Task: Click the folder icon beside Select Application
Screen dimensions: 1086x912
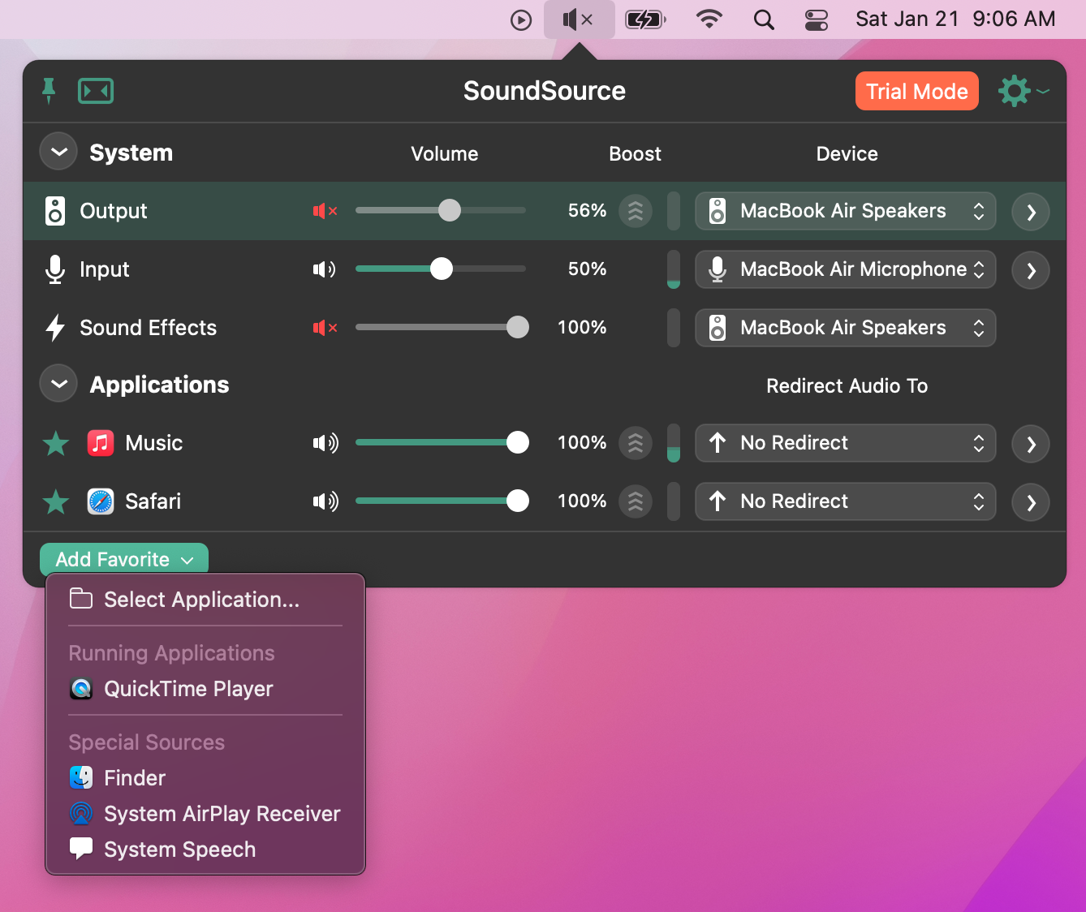Action: tap(81, 599)
